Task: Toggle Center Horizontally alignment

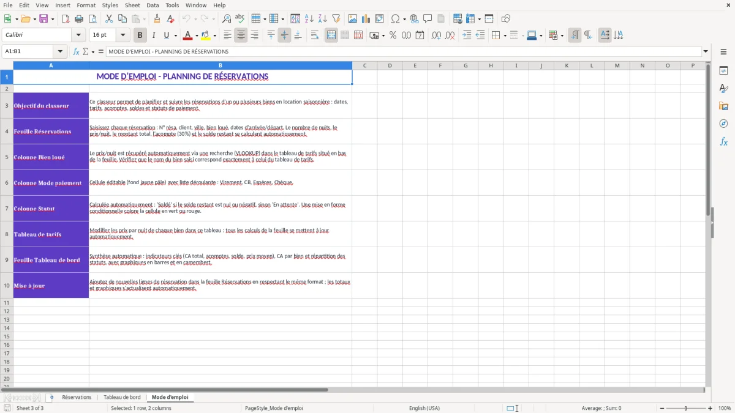Action: point(241,35)
